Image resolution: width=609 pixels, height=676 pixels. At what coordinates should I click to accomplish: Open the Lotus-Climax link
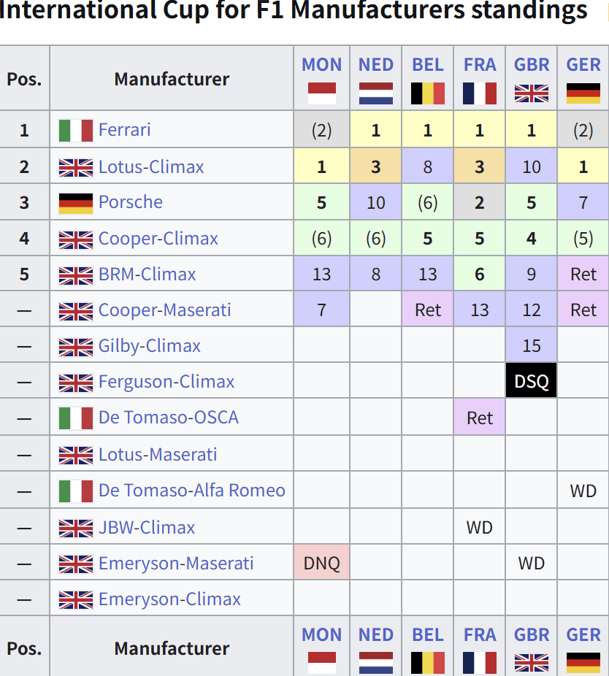tap(151, 167)
